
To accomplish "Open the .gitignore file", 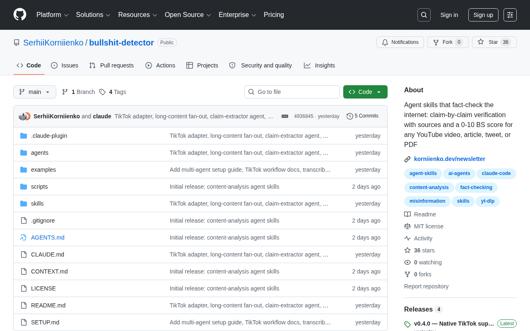I will [x=43, y=221].
